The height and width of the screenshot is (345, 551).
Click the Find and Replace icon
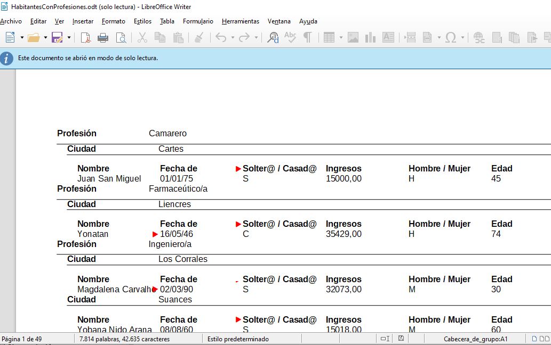273,37
